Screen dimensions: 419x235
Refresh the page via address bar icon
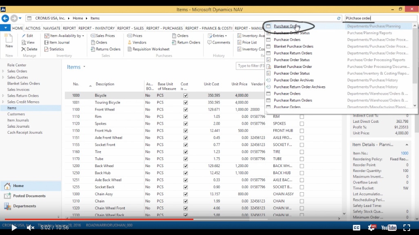(339, 18)
